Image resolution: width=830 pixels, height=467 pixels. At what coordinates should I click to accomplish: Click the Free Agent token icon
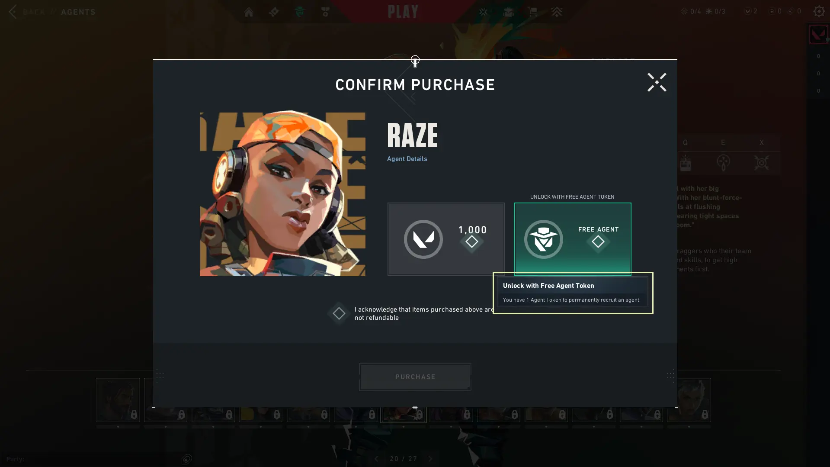point(543,239)
